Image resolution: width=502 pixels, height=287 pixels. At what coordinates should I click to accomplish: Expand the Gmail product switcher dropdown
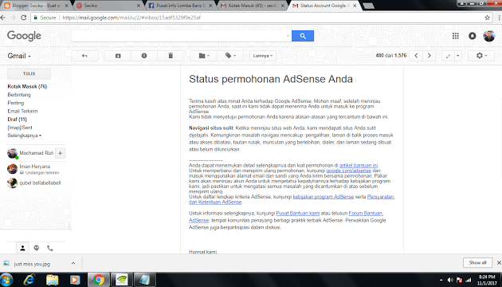coord(19,56)
